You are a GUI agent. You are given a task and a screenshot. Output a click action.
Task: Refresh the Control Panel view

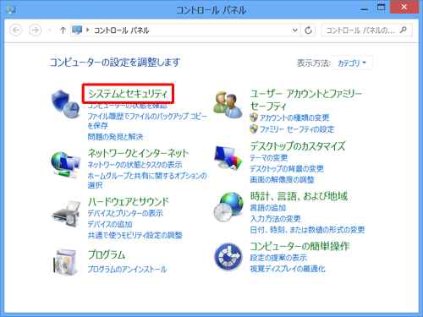click(308, 30)
